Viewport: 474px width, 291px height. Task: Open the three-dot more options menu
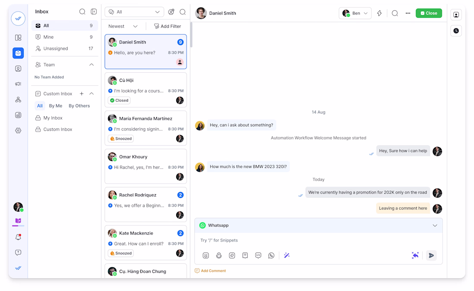(408, 13)
